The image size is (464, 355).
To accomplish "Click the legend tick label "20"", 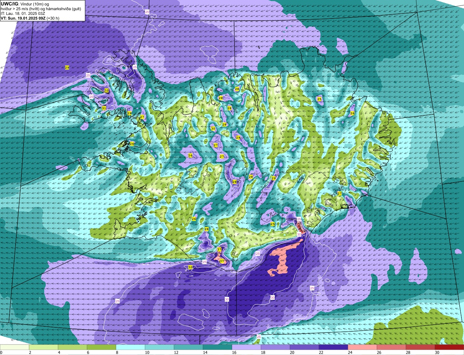I will point(292,352).
